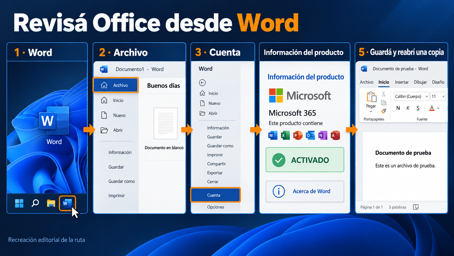The height and width of the screenshot is (256, 454).
Task: Click the Word logo in Documento1 title bar
Action: point(104,69)
